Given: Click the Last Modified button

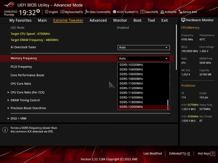Looking at the screenshot, I should [x=153, y=153].
